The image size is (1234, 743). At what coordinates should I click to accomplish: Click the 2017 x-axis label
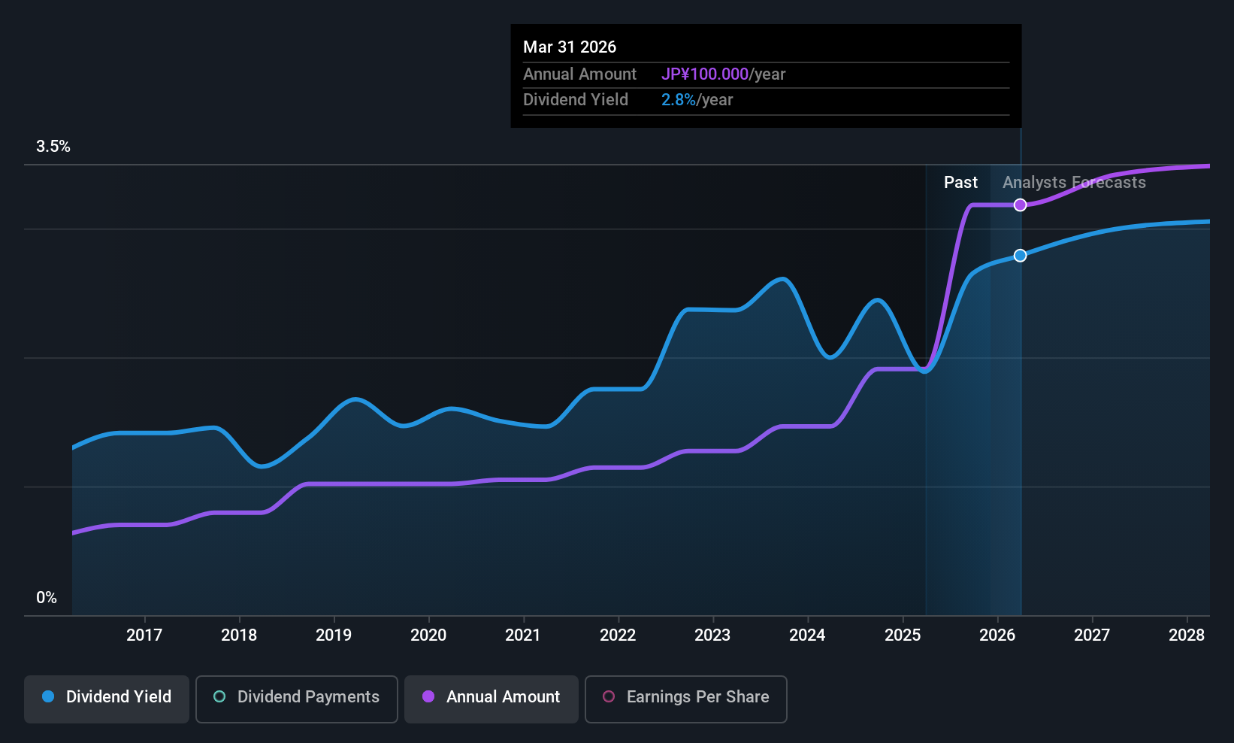144,635
